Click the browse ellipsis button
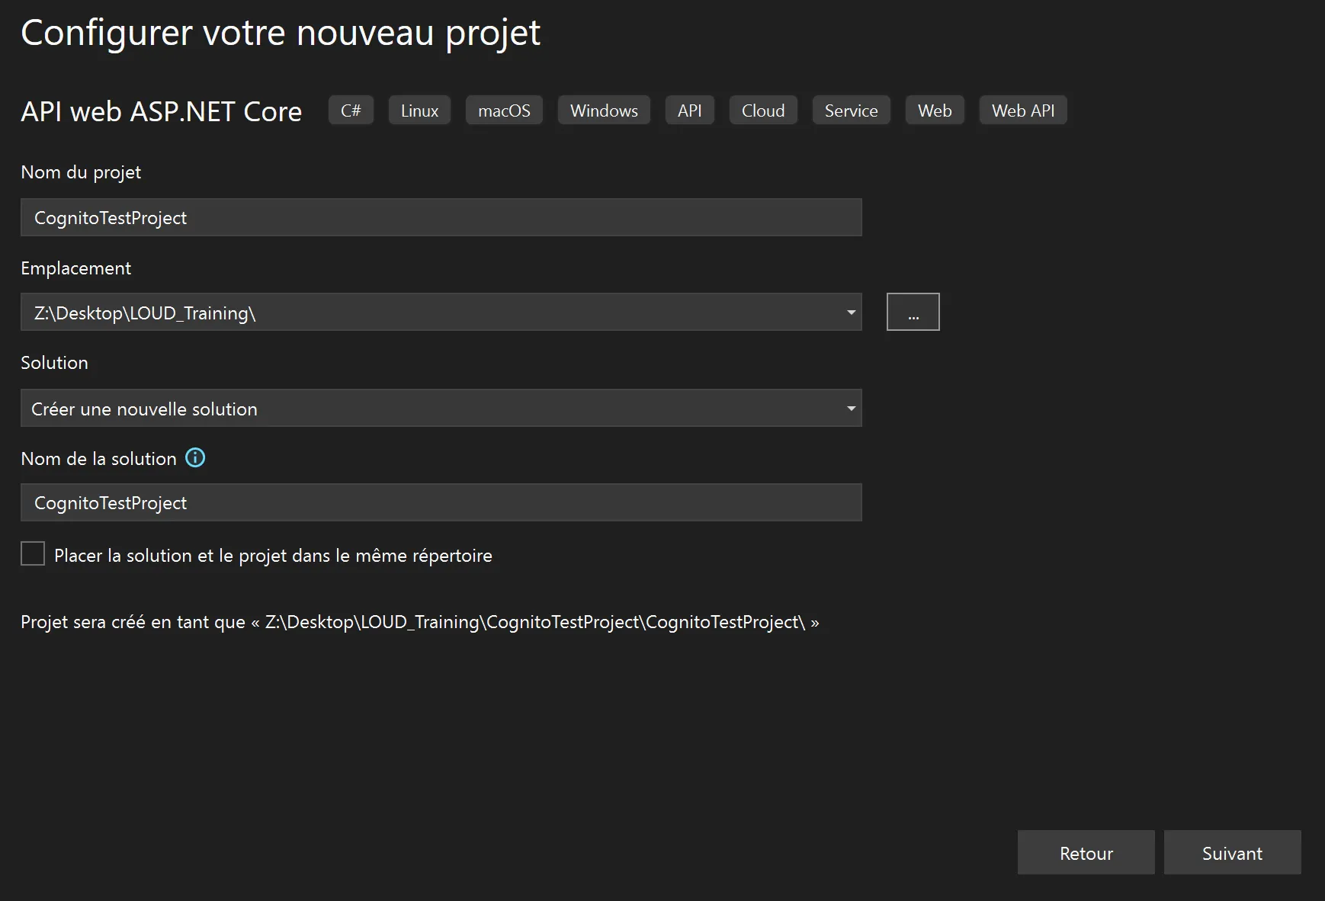This screenshot has height=901, width=1325. 913,313
